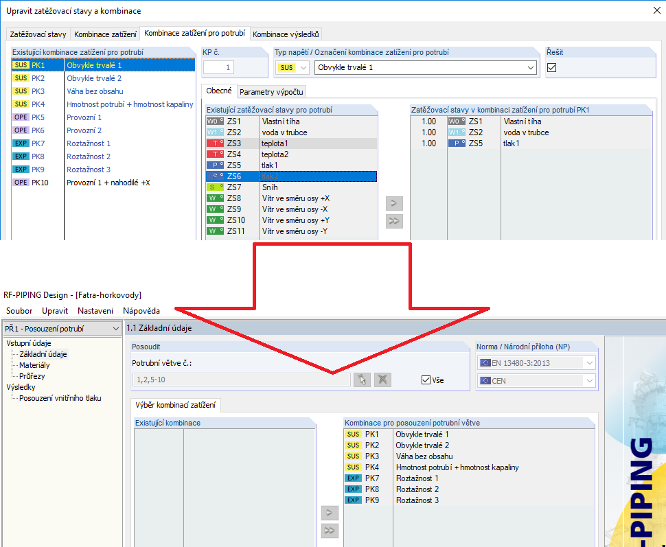Screen dimensions: 666x547
Task: Click the W0 self-weight icon beside ZS1
Action: (x=215, y=121)
